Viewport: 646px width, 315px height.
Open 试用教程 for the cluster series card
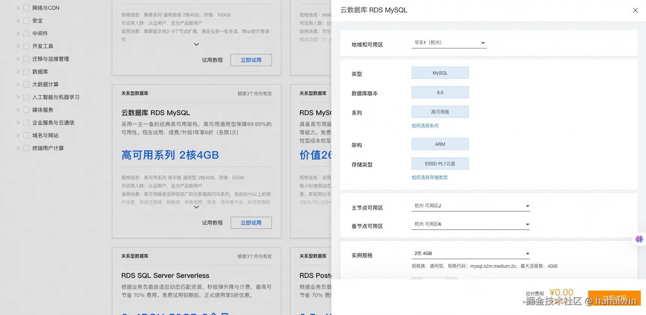pyautogui.click(x=213, y=60)
